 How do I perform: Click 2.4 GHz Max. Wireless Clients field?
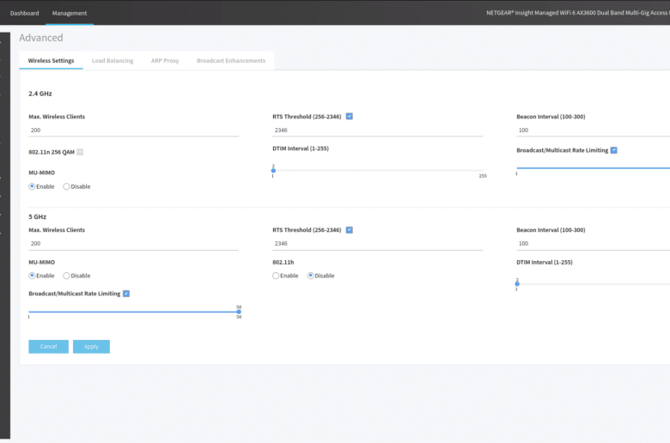pyautogui.click(x=133, y=130)
